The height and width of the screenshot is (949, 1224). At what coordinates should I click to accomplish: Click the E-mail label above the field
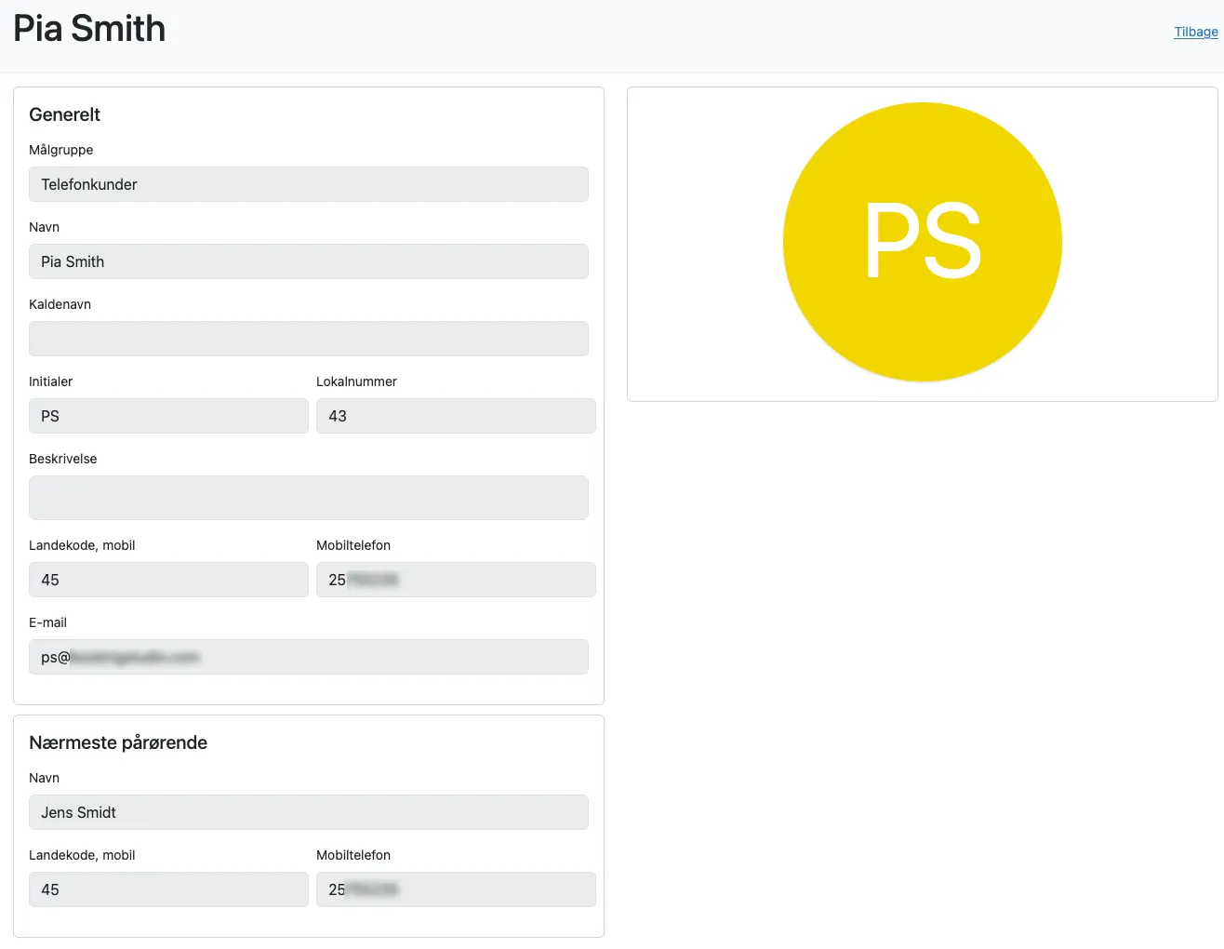(x=47, y=622)
